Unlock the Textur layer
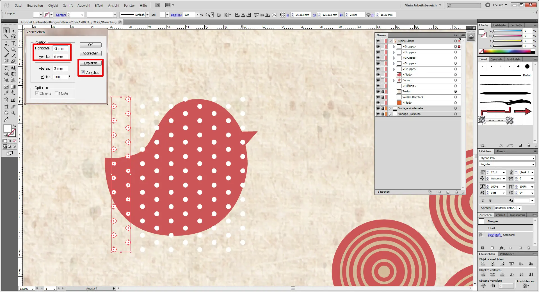Viewport: 539px width, 292px height. [x=383, y=92]
